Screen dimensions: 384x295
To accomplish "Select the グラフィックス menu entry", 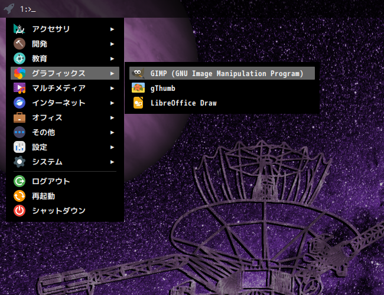I will [x=65, y=73].
